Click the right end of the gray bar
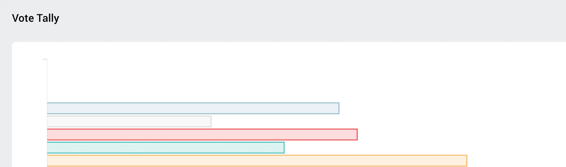The image size is (566, 167). (x=211, y=122)
